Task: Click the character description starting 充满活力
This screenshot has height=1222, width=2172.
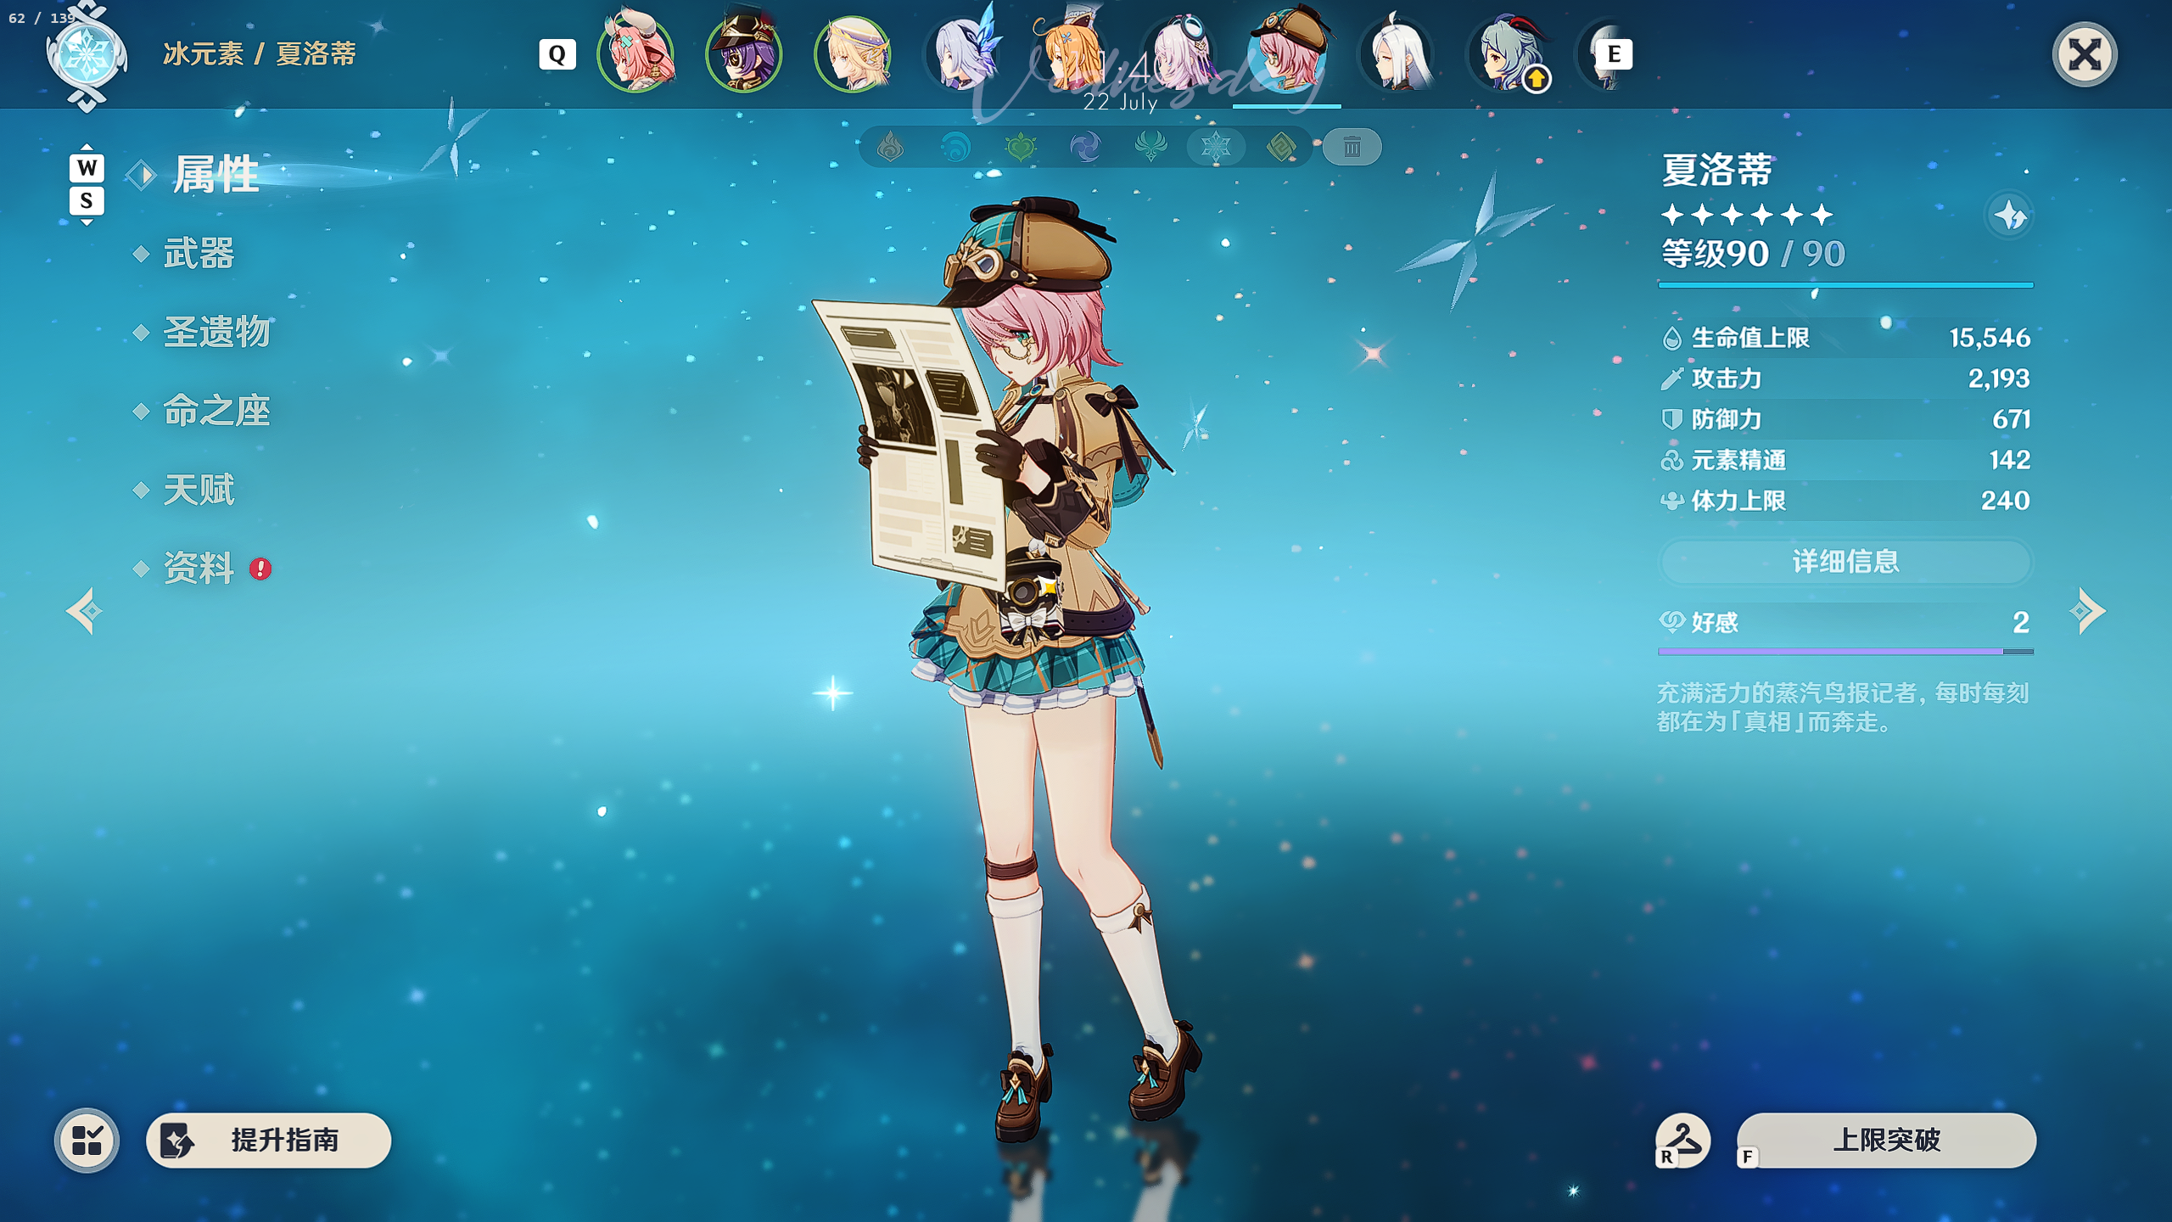Action: 1843,707
